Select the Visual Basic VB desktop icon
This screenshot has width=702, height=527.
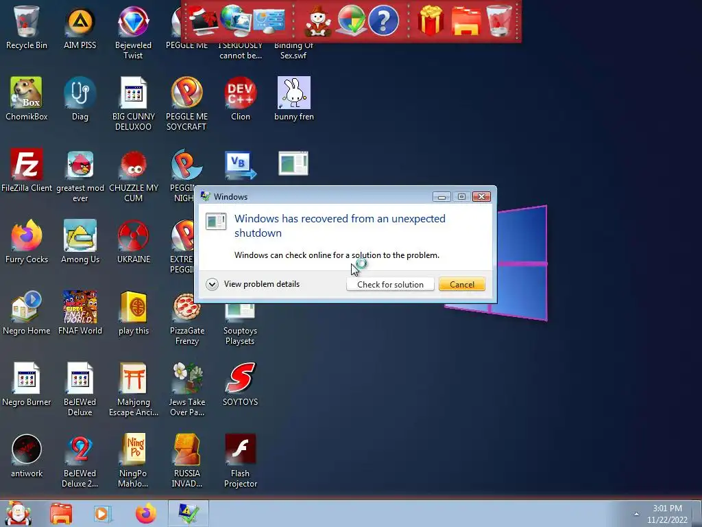(241, 165)
